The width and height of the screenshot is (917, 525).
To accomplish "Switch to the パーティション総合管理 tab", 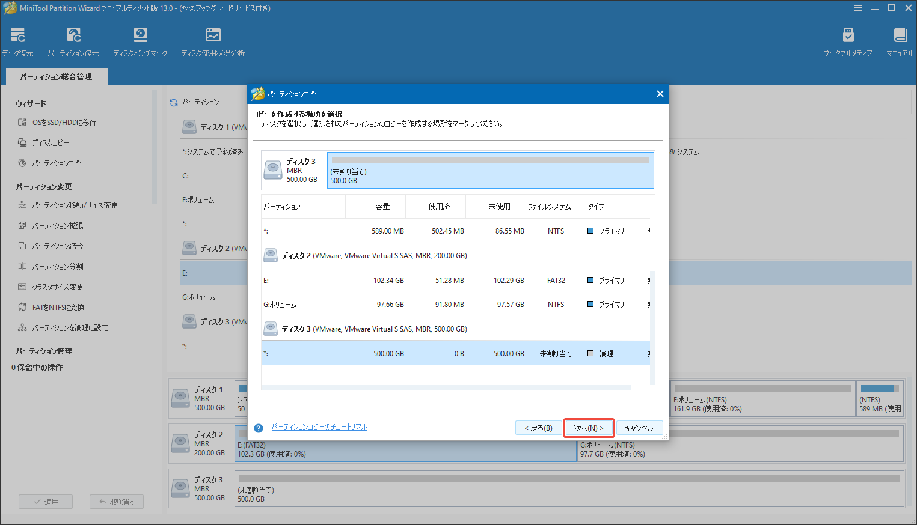I will pos(56,76).
